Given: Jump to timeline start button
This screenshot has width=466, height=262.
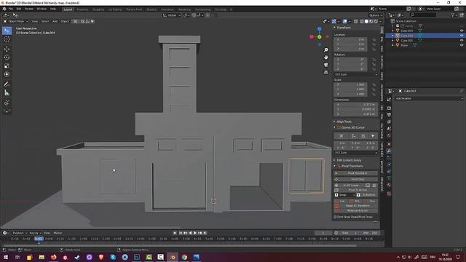Looking at the screenshot, I should [181, 233].
